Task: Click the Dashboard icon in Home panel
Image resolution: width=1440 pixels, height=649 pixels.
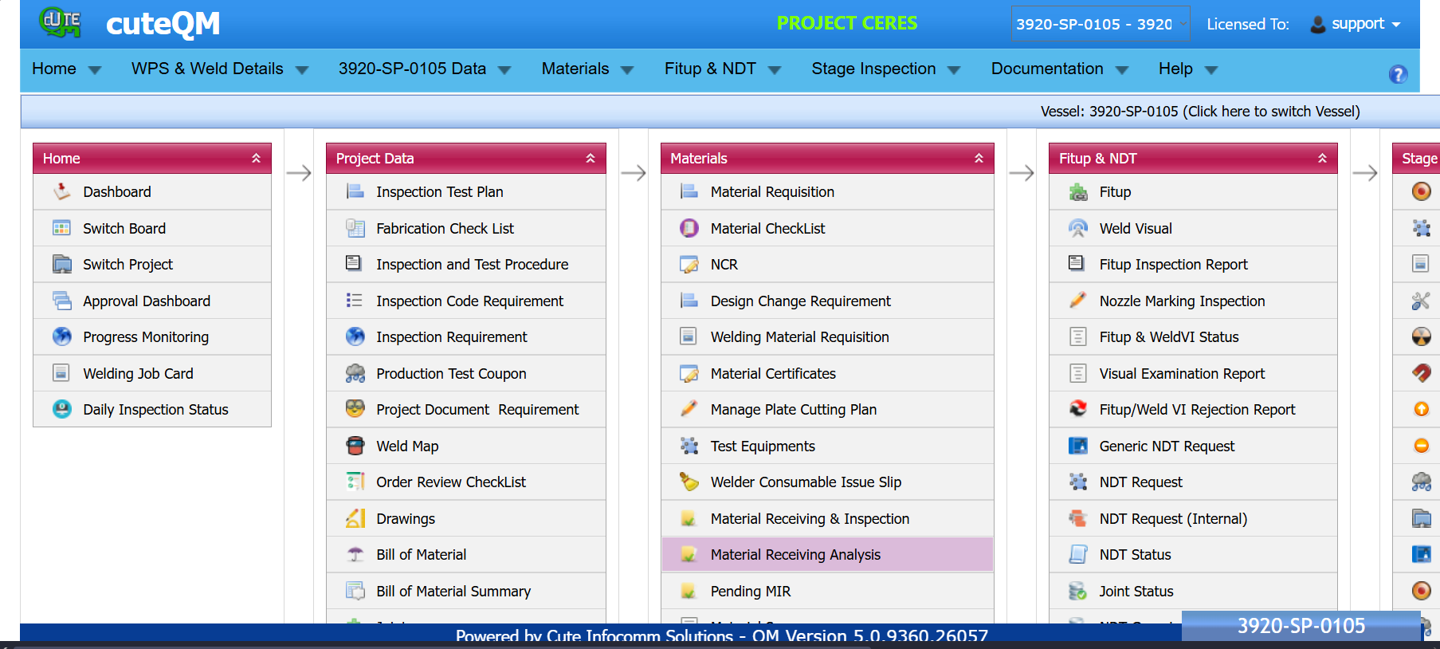Action: pos(62,192)
